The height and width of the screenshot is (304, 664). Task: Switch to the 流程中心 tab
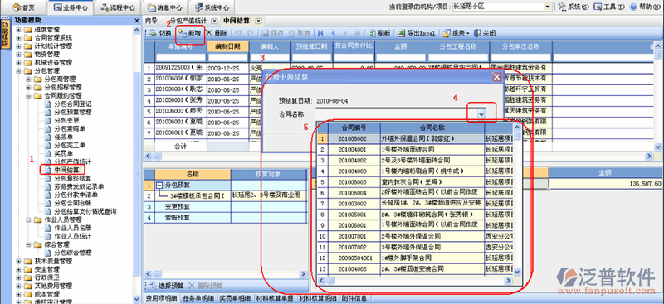tap(118, 7)
